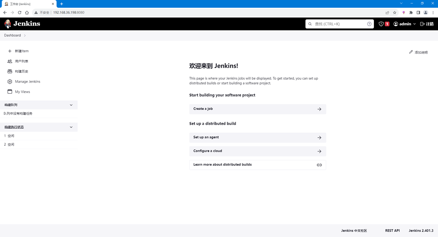Open the Jenkins 中文社区 footer link
The width and height of the screenshot is (438, 237).
point(354,230)
